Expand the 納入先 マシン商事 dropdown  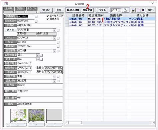54,30
